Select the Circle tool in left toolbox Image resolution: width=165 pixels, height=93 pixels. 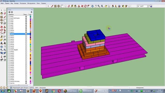pyautogui.click(x=2, y=20)
